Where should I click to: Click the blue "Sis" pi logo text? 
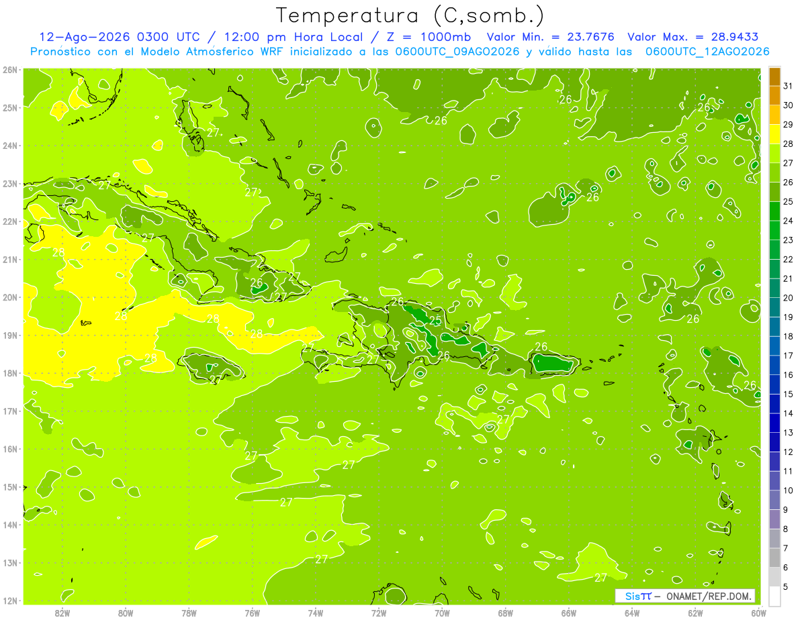(638, 596)
